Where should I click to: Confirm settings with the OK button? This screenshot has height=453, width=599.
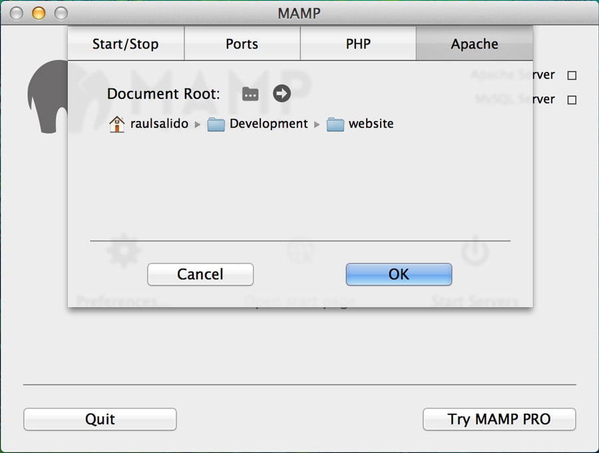coord(399,274)
